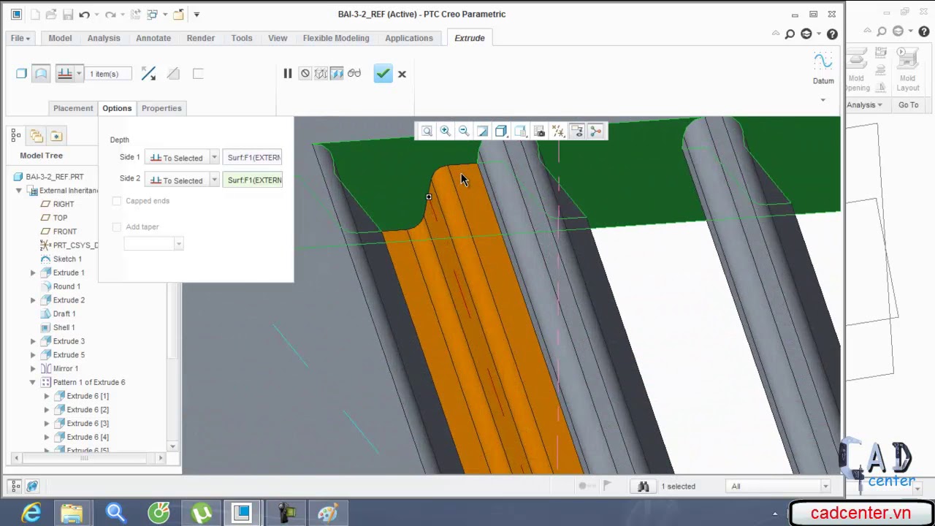Viewport: 935px width, 526px height.
Task: Open uTorrent from the taskbar
Action: click(202, 514)
